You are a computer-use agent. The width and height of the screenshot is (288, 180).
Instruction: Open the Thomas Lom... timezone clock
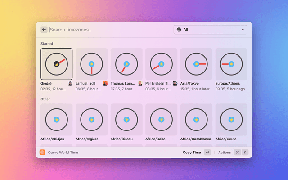pos(126,64)
